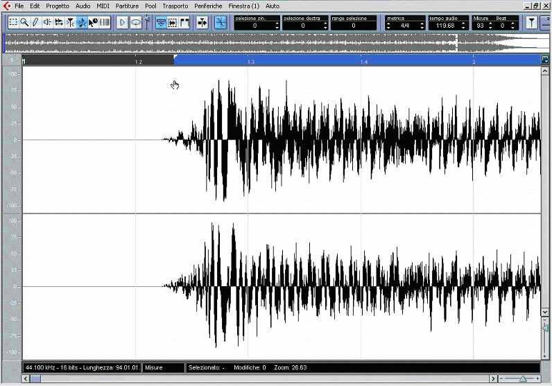Image resolution: width=552 pixels, height=386 pixels.
Task: Toggle the audition Loop button
Action: point(136,22)
